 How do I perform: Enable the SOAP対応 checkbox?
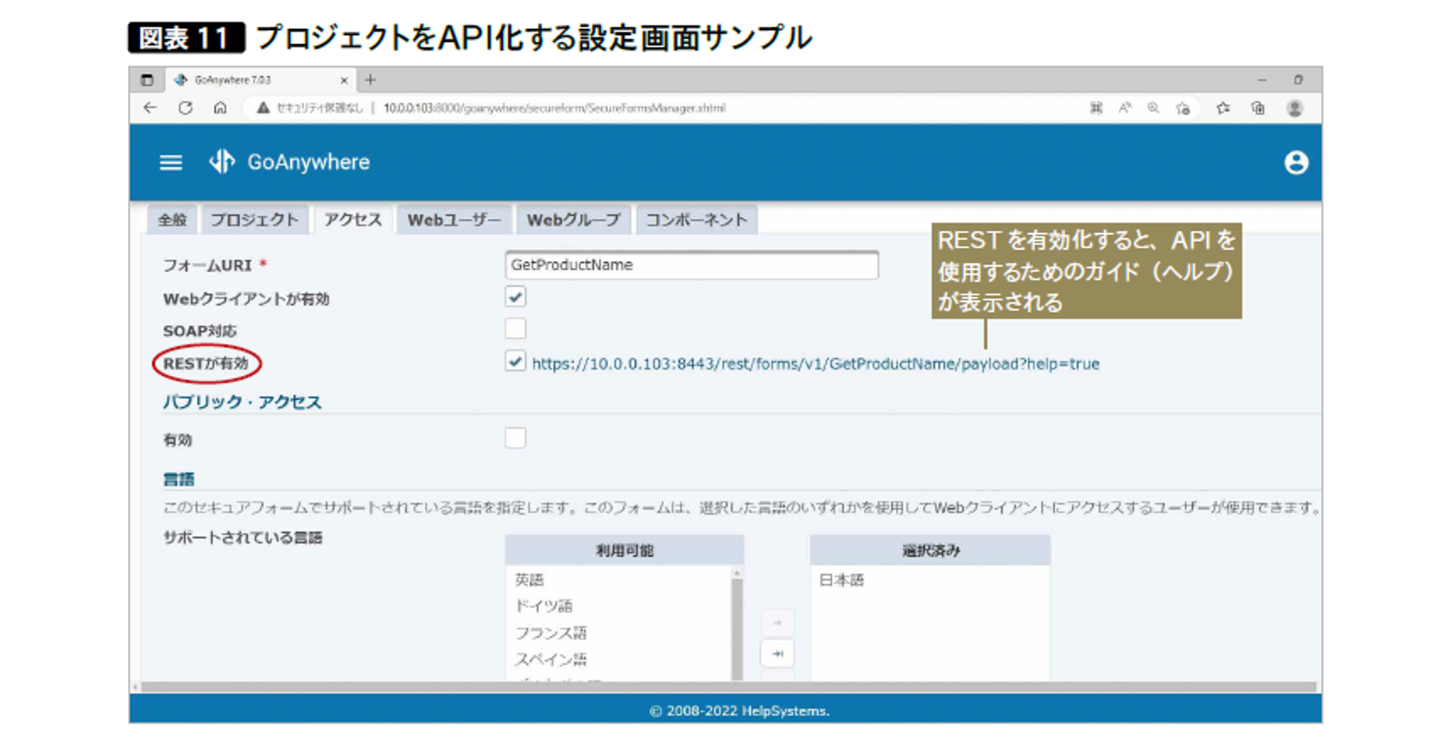pos(515,329)
